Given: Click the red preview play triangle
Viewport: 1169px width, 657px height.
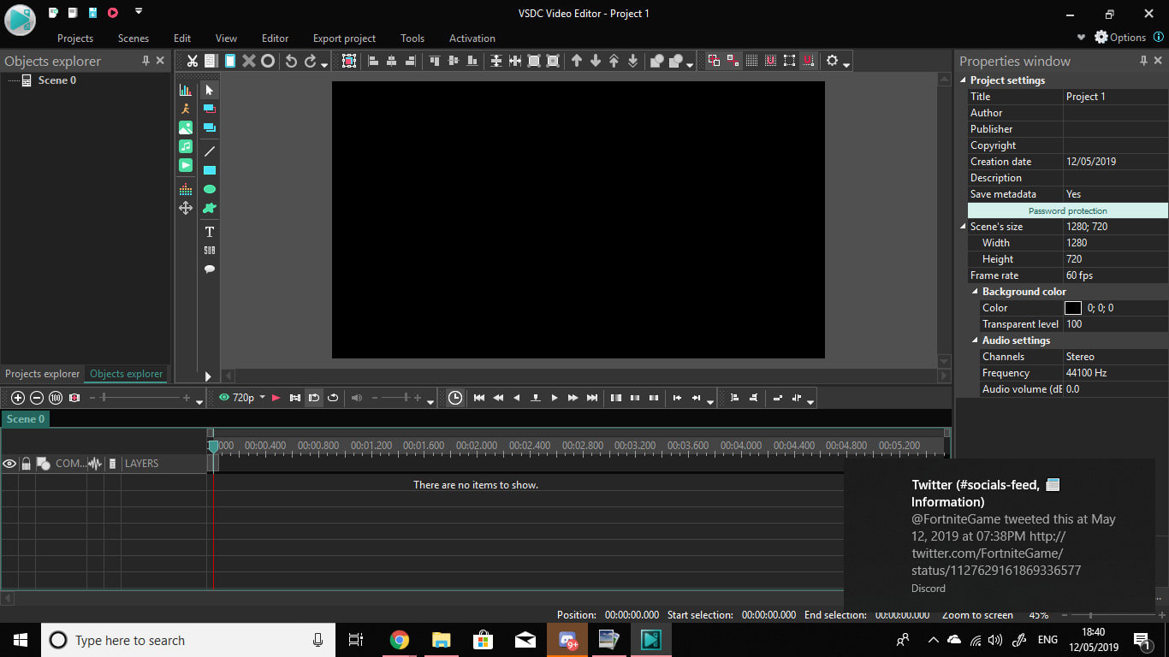Looking at the screenshot, I should (276, 398).
